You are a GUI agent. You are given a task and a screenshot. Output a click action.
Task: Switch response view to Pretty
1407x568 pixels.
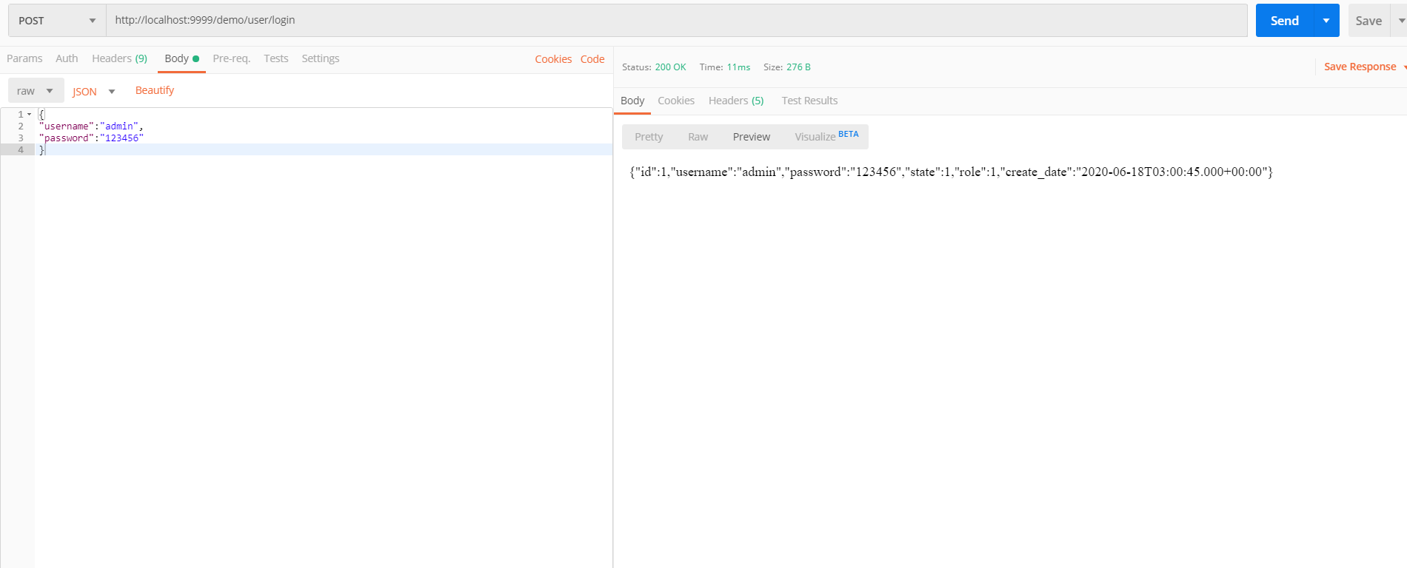point(649,137)
